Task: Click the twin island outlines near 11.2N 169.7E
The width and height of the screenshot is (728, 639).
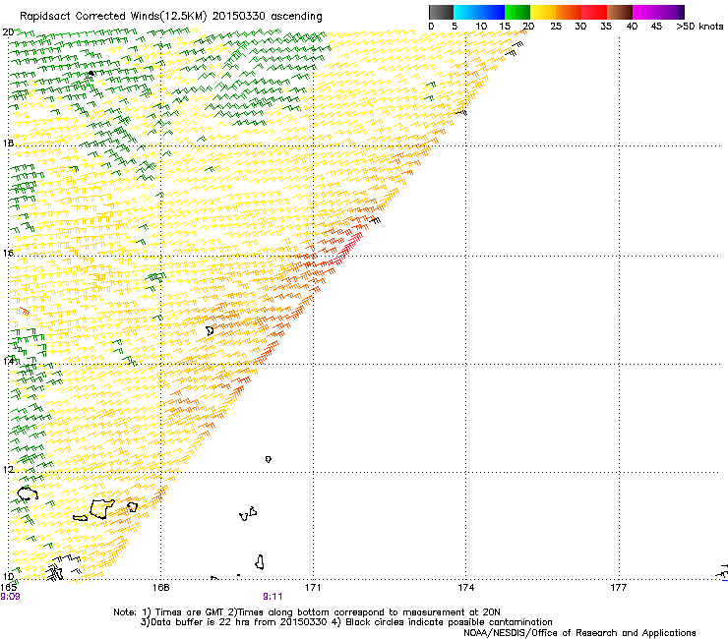Action: click(248, 514)
